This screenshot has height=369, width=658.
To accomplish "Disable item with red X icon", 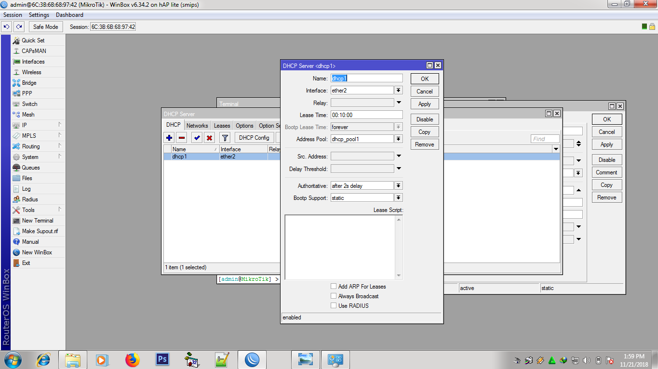I will (x=209, y=138).
